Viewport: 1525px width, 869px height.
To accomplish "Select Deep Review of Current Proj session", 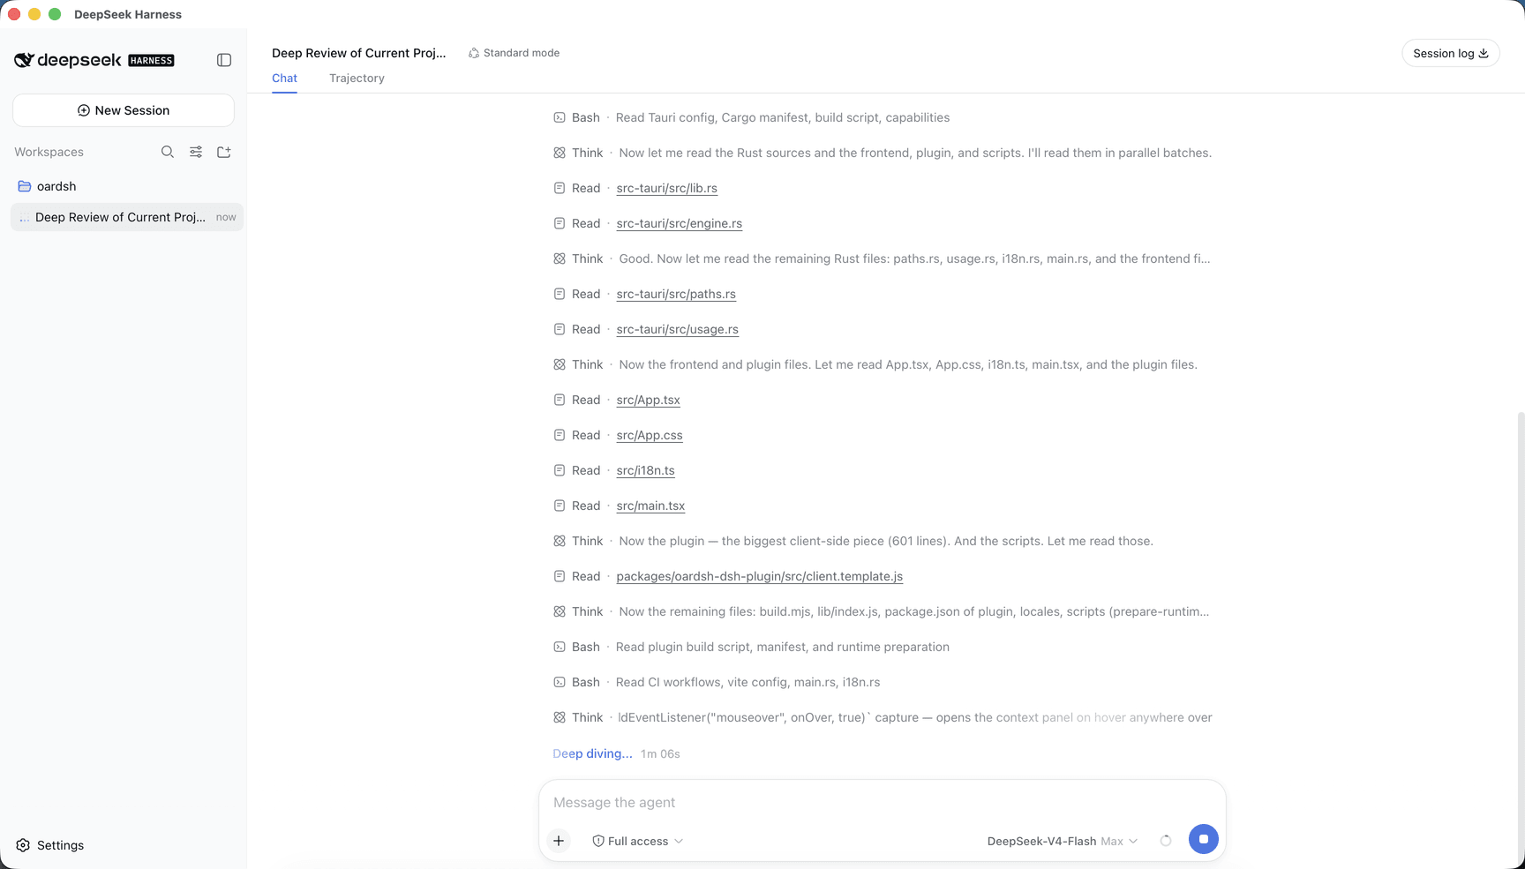I will [x=127, y=217].
